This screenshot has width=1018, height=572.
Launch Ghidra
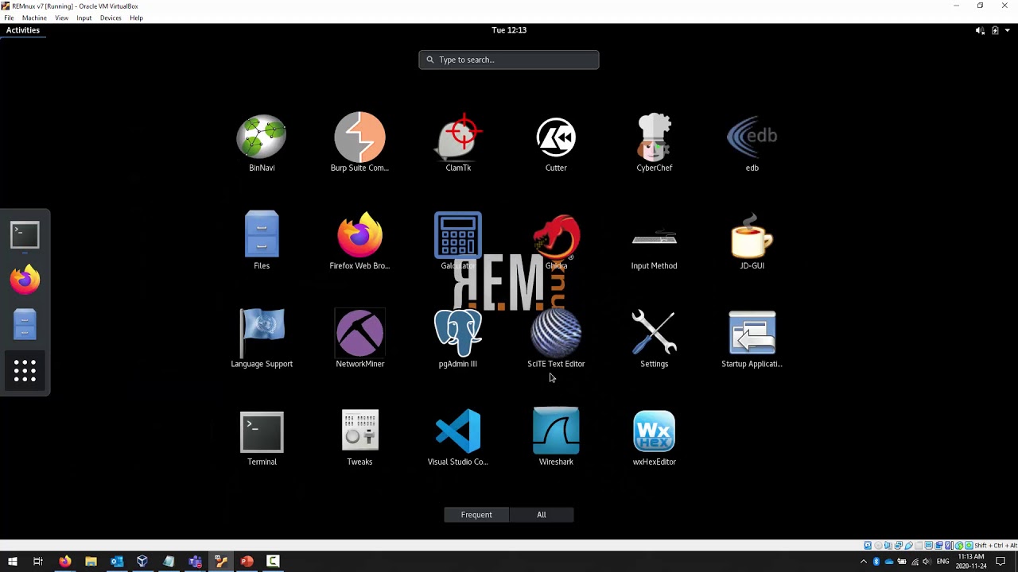(556, 241)
